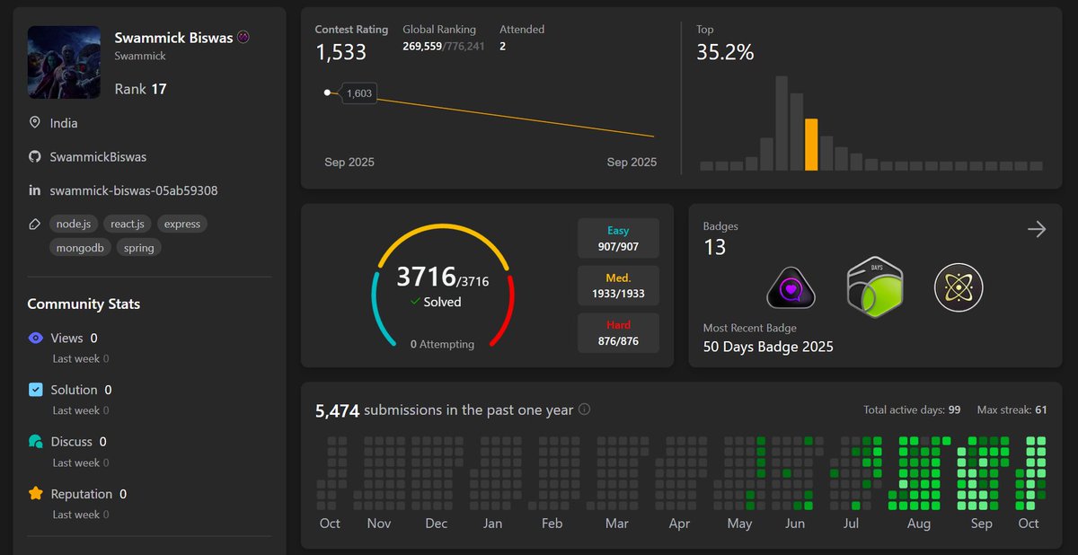
Task: Click the Solution checkmark icon
Action: coord(36,390)
